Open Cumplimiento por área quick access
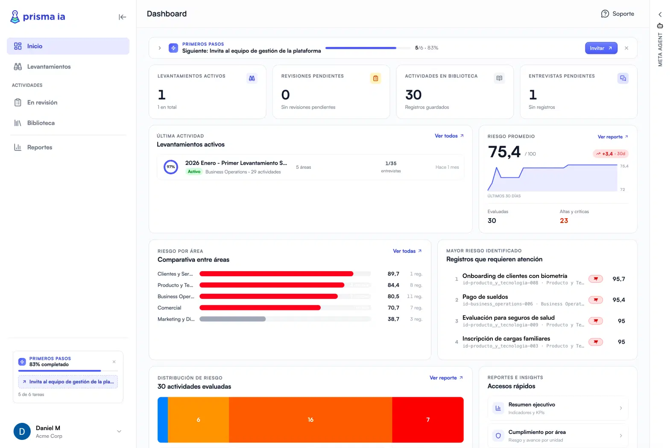670x448 pixels. pyautogui.click(x=558, y=436)
